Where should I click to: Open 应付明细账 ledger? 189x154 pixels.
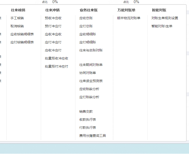[x=88, y=42]
